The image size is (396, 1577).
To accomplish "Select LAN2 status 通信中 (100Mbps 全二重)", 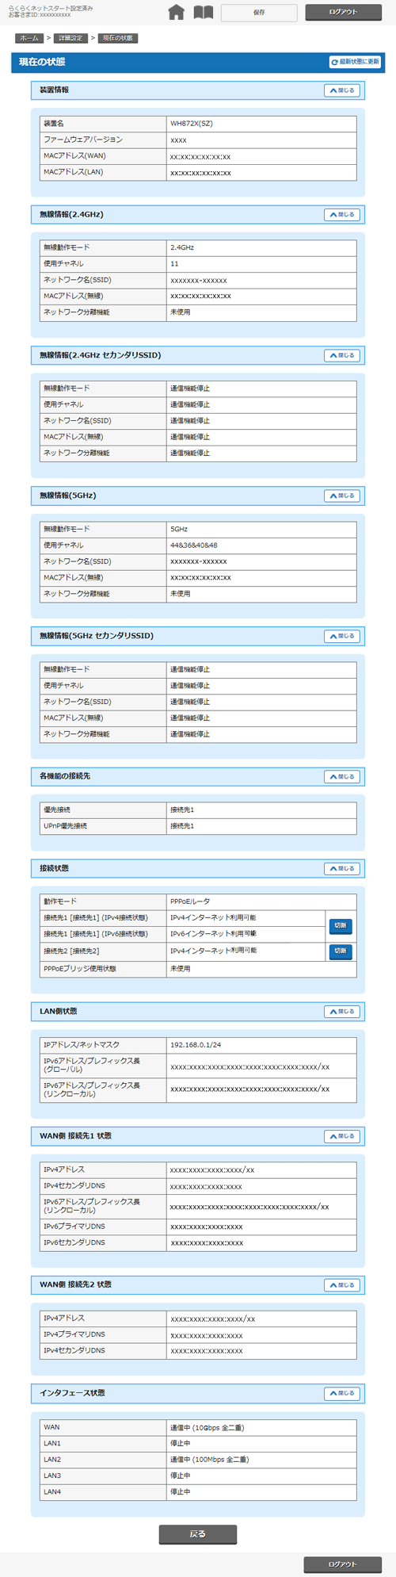I will (209, 1460).
